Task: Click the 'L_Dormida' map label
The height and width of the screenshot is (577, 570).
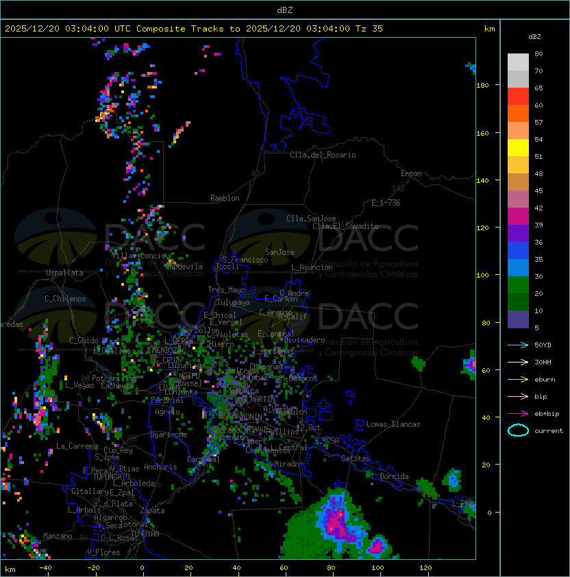Action: click(x=389, y=476)
